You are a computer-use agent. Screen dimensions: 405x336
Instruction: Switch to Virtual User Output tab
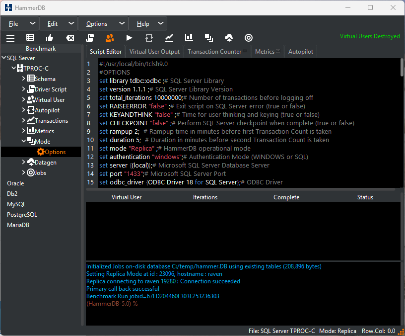coord(154,52)
